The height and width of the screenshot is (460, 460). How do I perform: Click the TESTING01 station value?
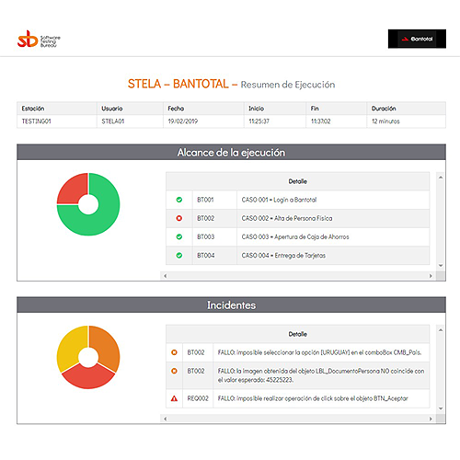coord(36,121)
